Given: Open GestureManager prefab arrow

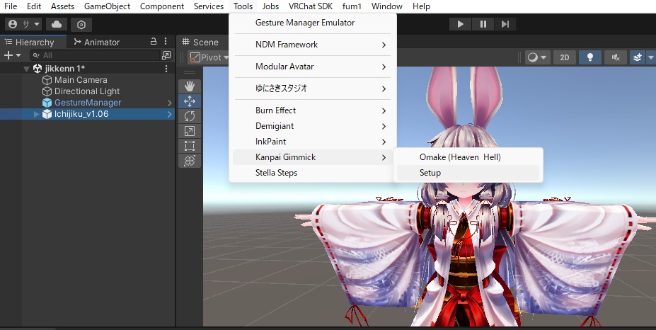Looking at the screenshot, I should pyautogui.click(x=169, y=103).
